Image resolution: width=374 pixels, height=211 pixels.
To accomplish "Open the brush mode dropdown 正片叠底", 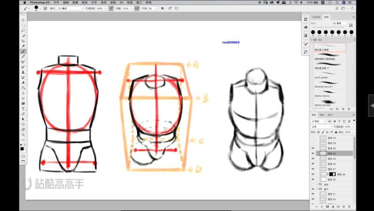I will [x=70, y=8].
